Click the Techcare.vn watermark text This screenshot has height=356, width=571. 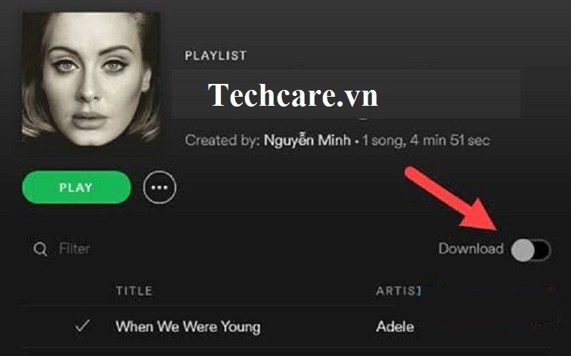(x=293, y=96)
